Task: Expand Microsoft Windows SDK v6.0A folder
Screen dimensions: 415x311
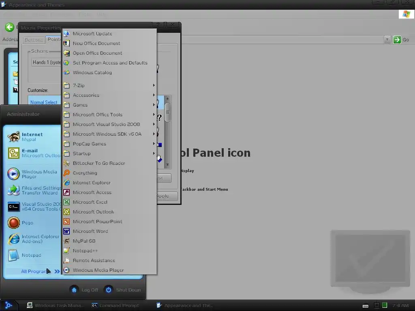Action: (109, 134)
